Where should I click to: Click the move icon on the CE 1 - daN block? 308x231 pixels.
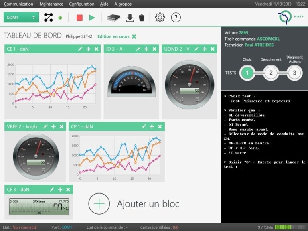88,49
